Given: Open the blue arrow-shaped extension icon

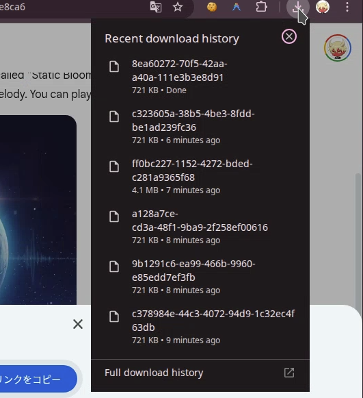Looking at the screenshot, I should point(237,7).
